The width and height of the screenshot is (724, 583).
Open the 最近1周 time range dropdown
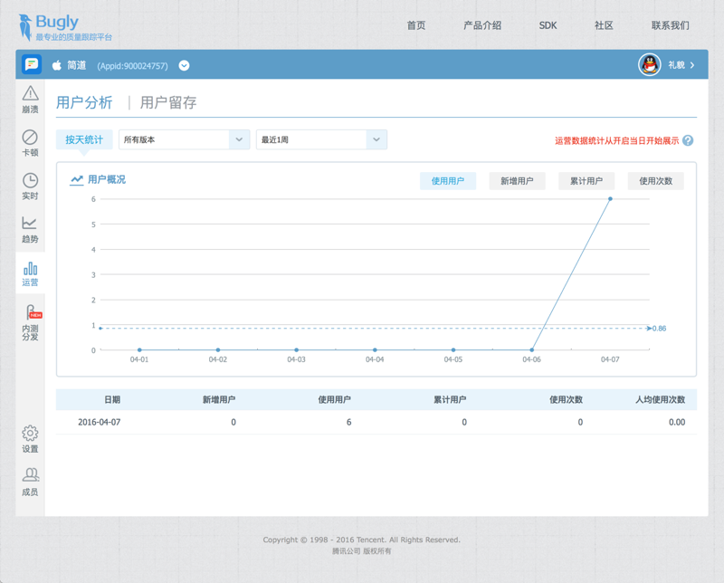(321, 139)
